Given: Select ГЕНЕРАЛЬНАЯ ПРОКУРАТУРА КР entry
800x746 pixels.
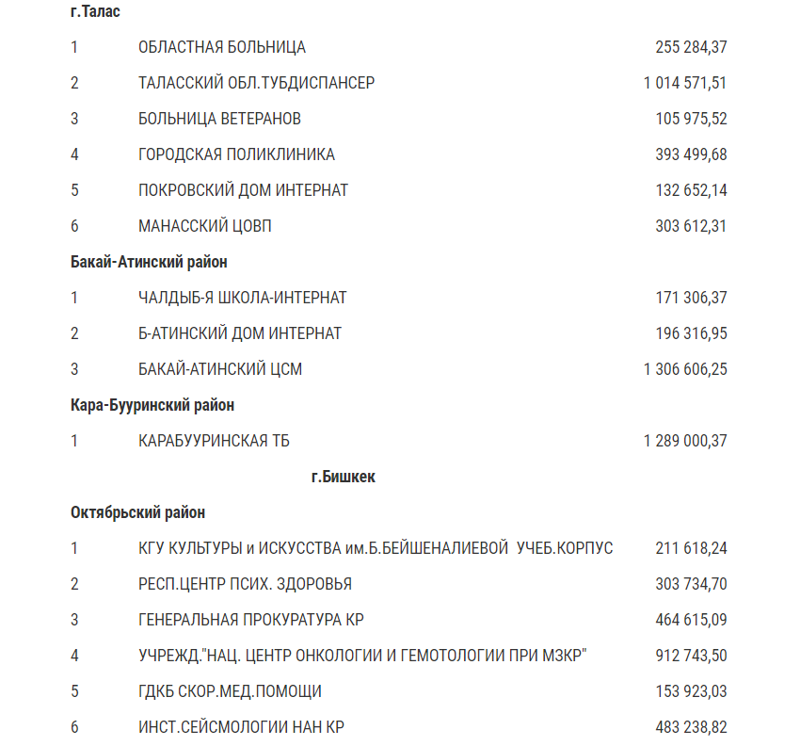Looking at the screenshot, I should pos(250,620).
